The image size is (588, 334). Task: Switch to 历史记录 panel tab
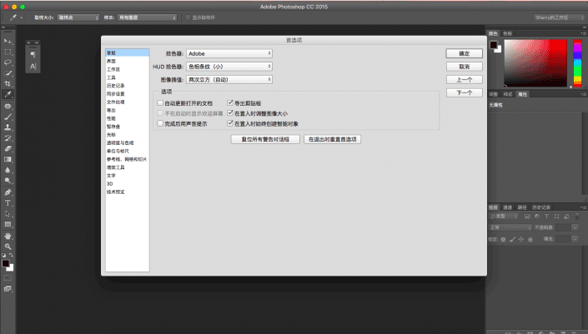[541, 207]
